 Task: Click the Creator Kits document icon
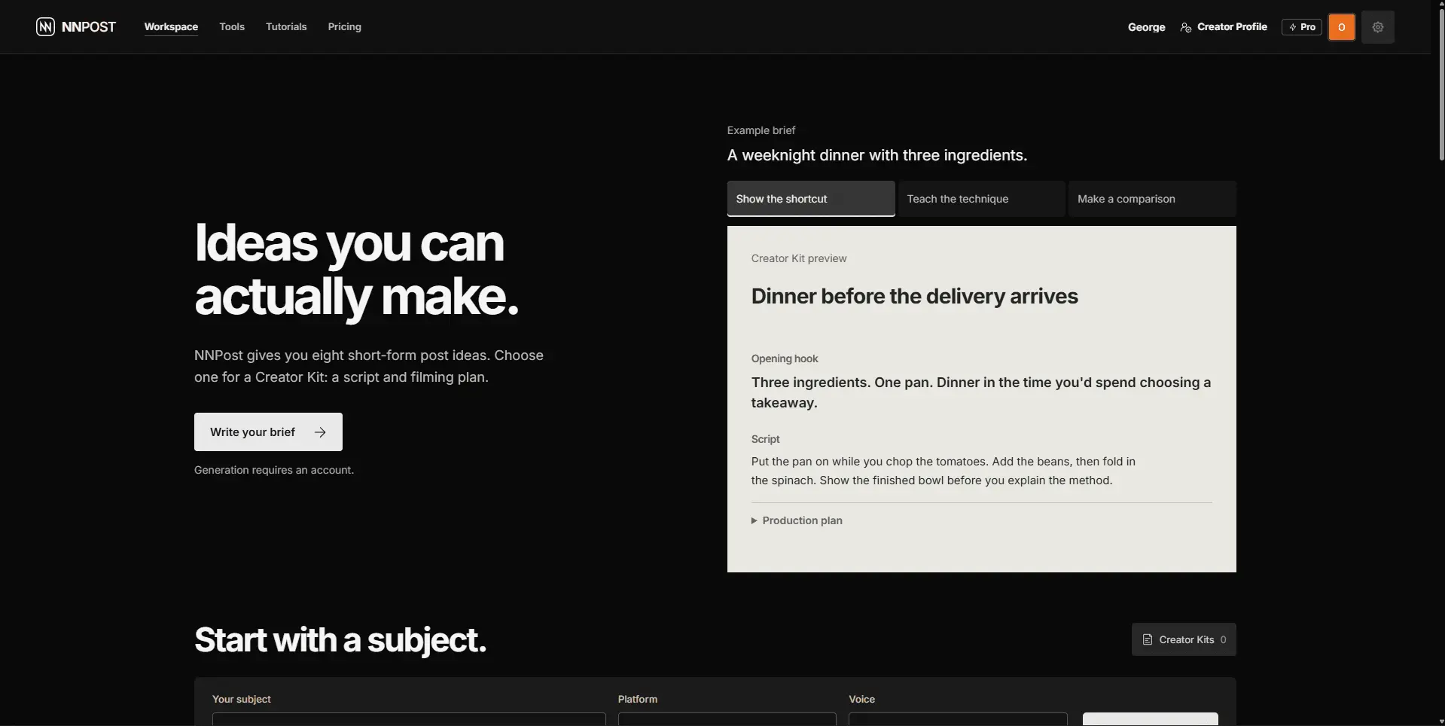pos(1148,639)
